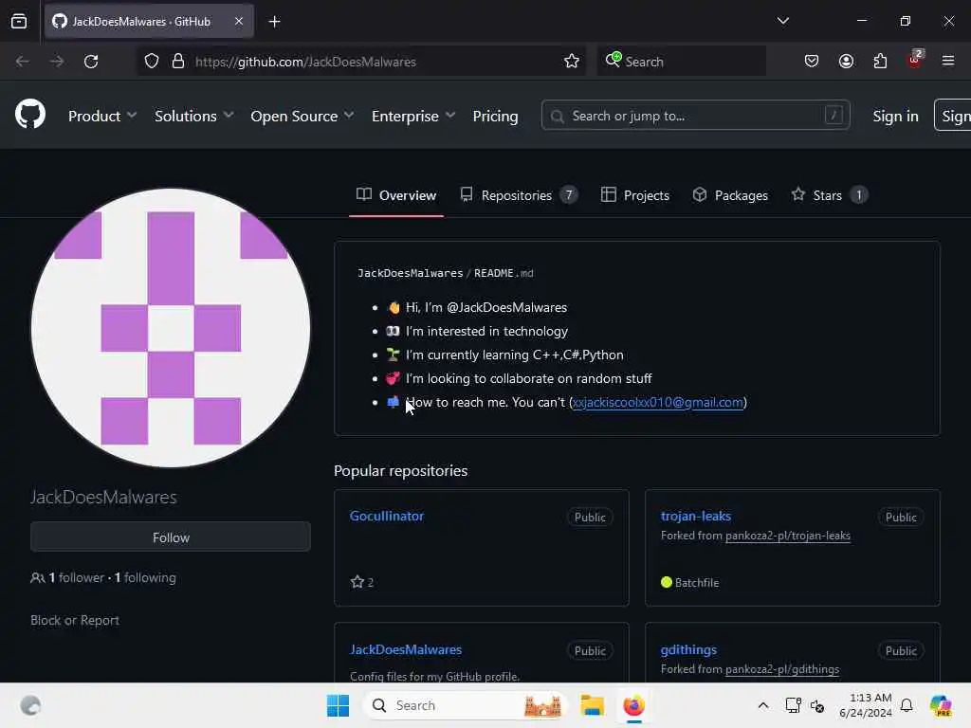
Task: Open the Packages tab
Action: tap(730, 195)
